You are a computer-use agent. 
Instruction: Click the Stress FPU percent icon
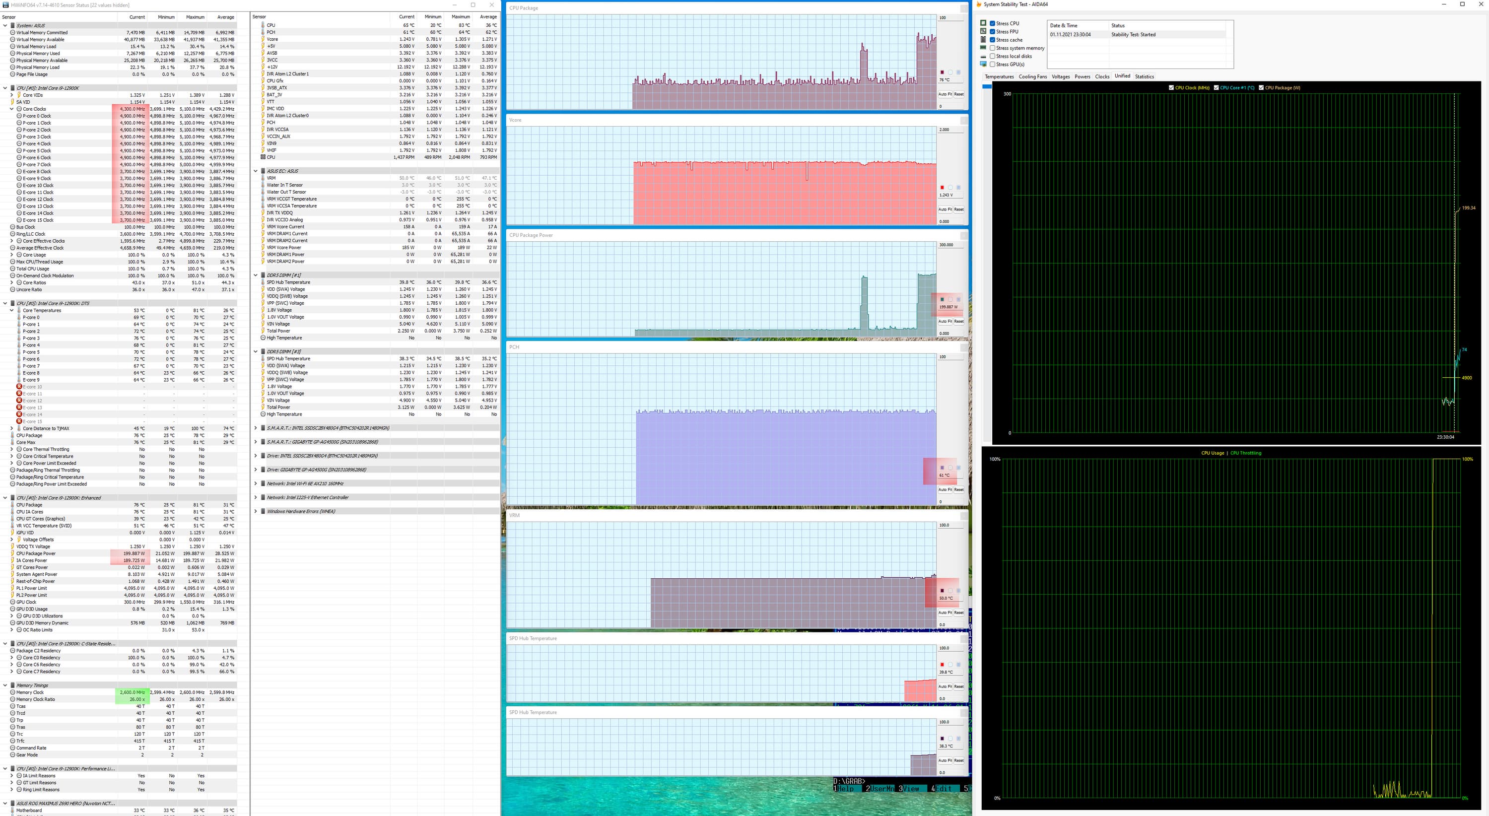(983, 31)
